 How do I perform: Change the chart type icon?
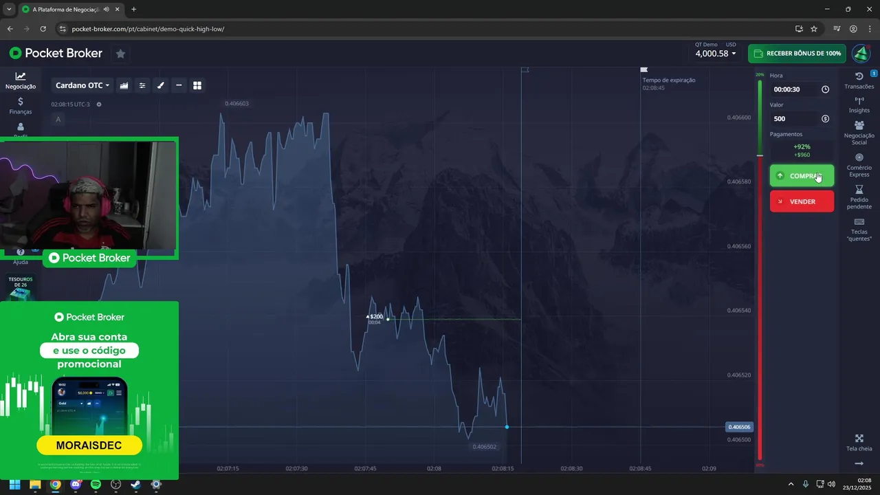point(124,85)
